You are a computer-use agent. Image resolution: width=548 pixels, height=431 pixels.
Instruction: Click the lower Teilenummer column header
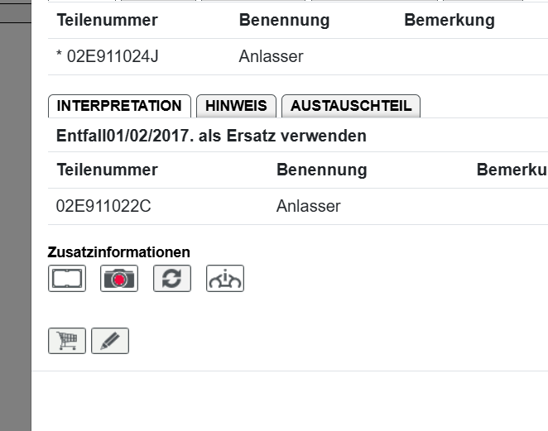point(107,170)
